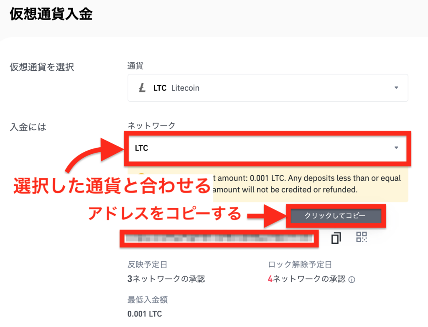Show the deposit address QR code
The width and height of the screenshot is (428, 327).
click(362, 237)
